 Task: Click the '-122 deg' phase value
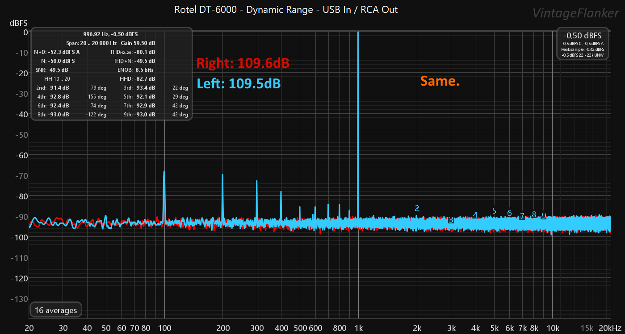point(96,115)
